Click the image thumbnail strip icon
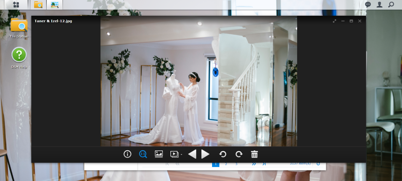 coord(159,154)
